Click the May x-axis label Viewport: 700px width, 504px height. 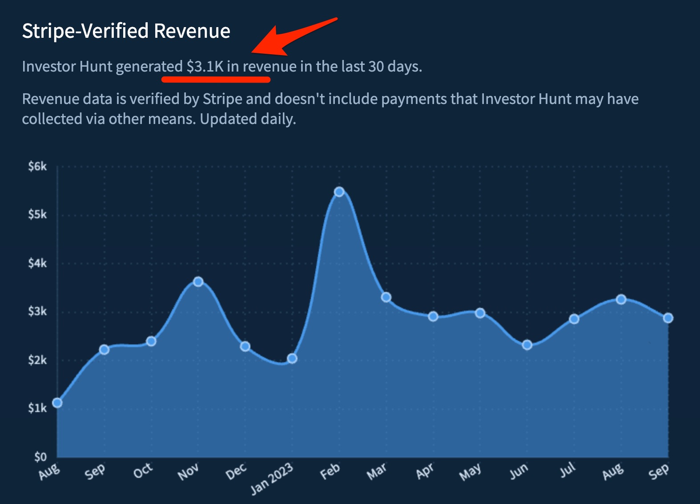pyautogui.click(x=471, y=472)
